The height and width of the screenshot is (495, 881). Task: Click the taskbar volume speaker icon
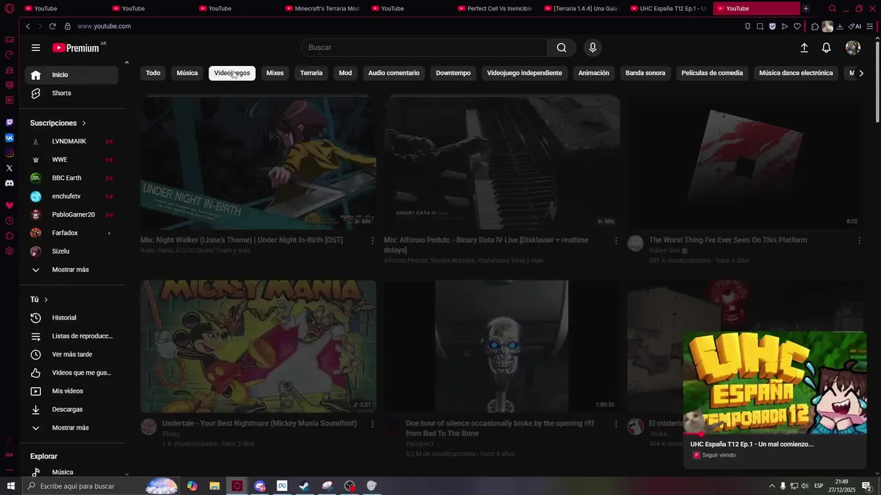pos(804,486)
